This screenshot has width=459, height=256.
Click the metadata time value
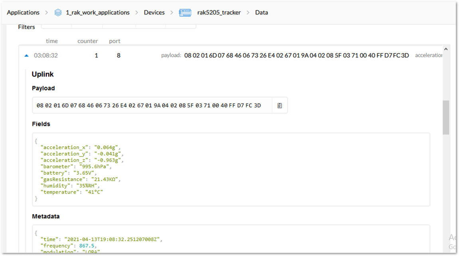click(x=112, y=240)
